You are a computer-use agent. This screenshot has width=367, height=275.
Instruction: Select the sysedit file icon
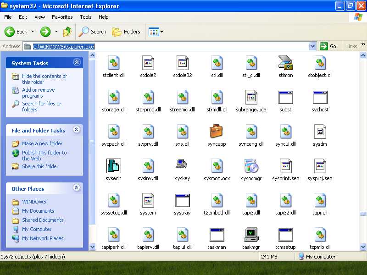point(113,166)
